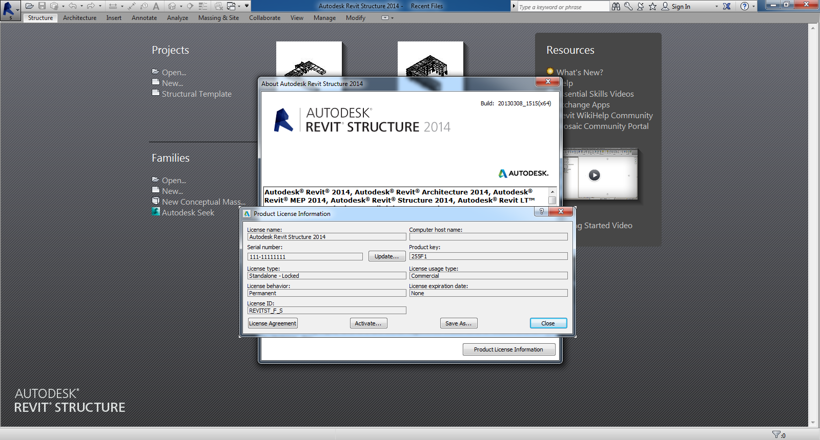
Task: Switch to the Modify ribbon tab
Action: pyautogui.click(x=355, y=18)
